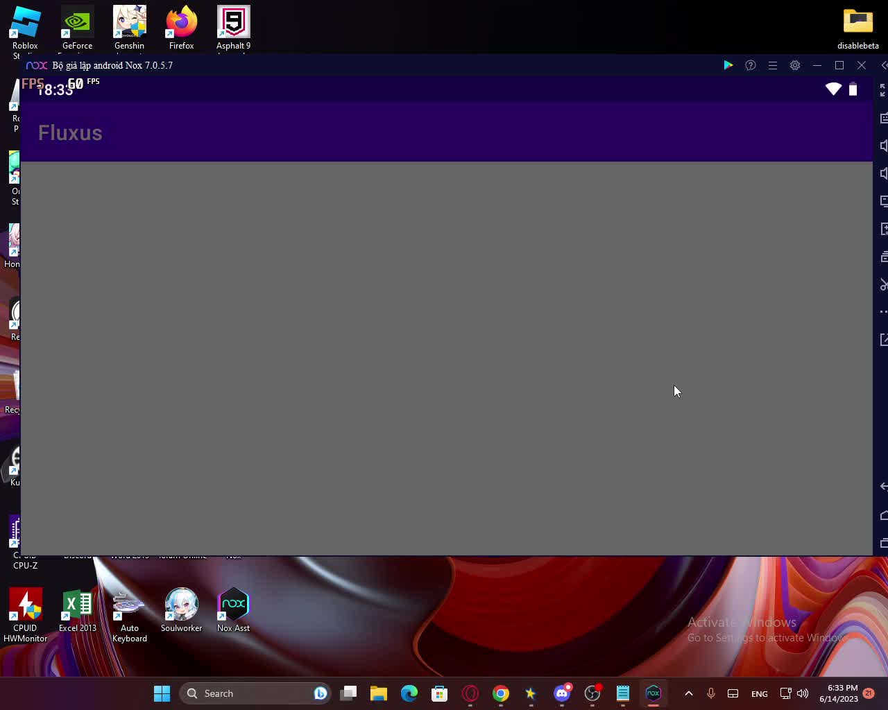Open the volume tray control
The height and width of the screenshot is (710, 888).
click(803, 693)
